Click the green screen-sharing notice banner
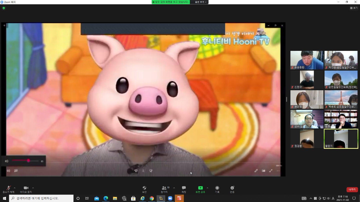 171,2
